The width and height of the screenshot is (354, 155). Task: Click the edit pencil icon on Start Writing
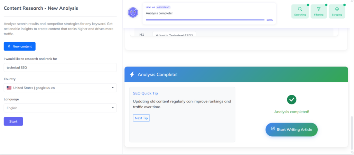point(273,129)
